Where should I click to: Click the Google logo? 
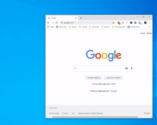(104, 56)
